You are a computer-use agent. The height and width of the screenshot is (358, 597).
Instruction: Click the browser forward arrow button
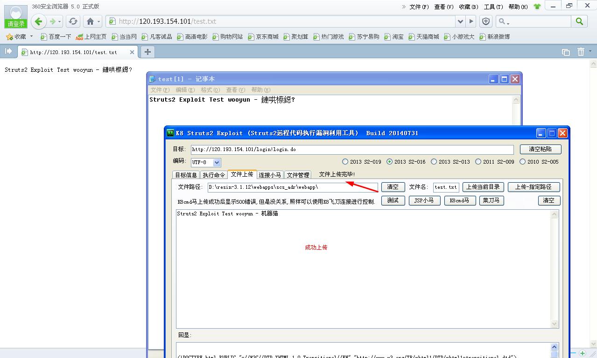click(x=53, y=21)
